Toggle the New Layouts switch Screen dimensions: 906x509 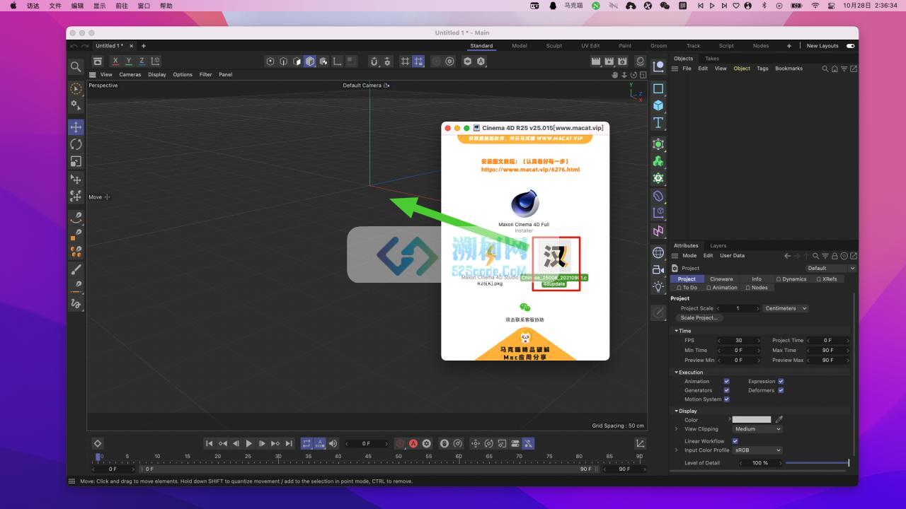coord(850,46)
